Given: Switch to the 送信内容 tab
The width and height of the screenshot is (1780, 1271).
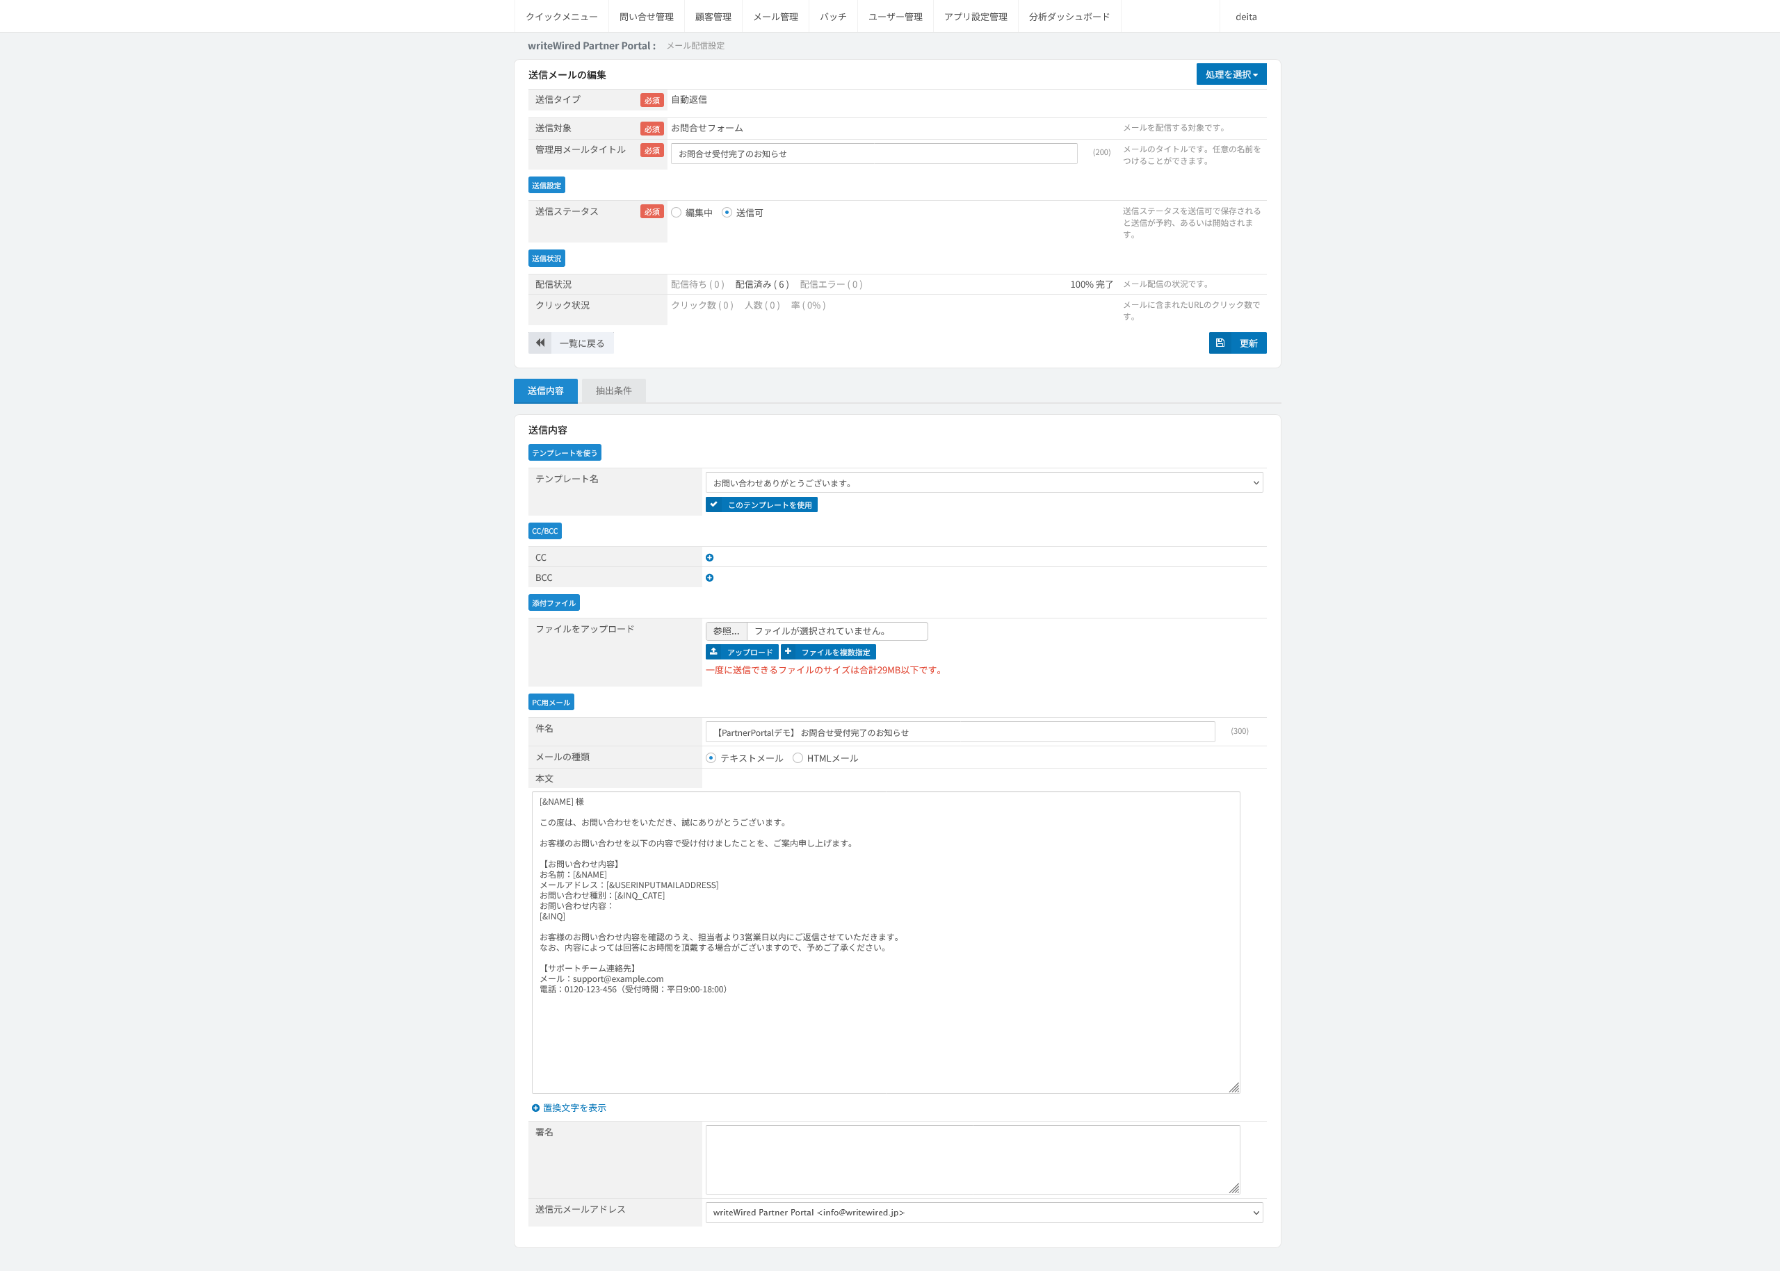Looking at the screenshot, I should click(546, 391).
